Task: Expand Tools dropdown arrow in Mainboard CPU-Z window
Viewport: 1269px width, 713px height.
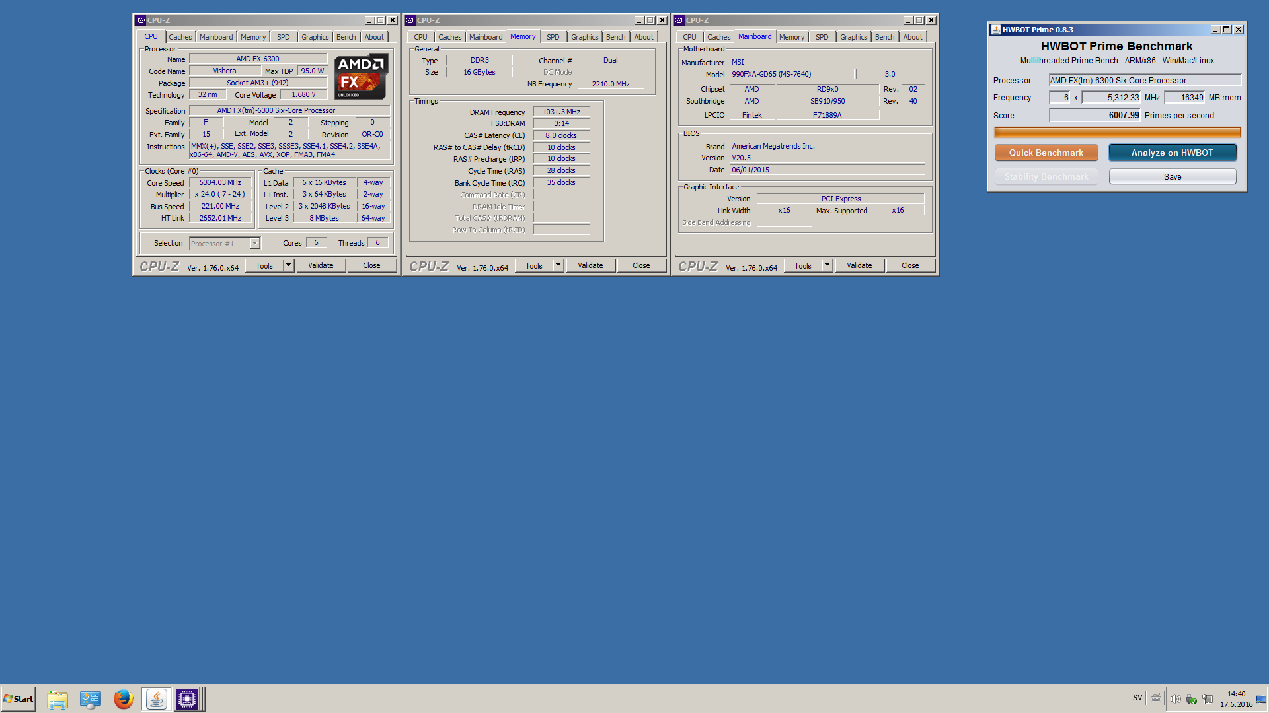Action: pos(827,265)
